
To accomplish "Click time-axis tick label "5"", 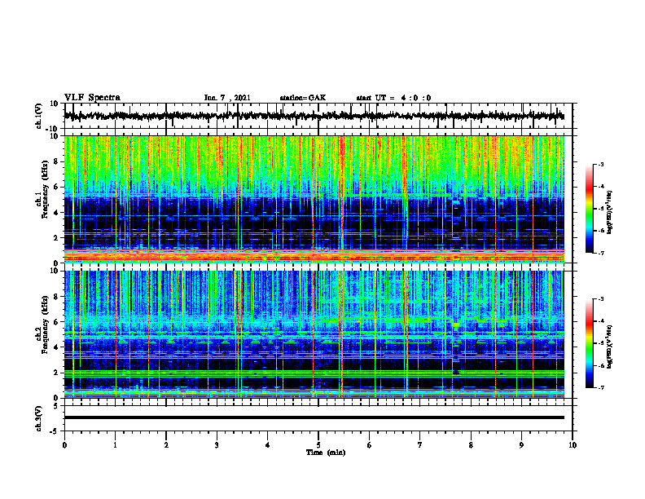I will 318,445.
